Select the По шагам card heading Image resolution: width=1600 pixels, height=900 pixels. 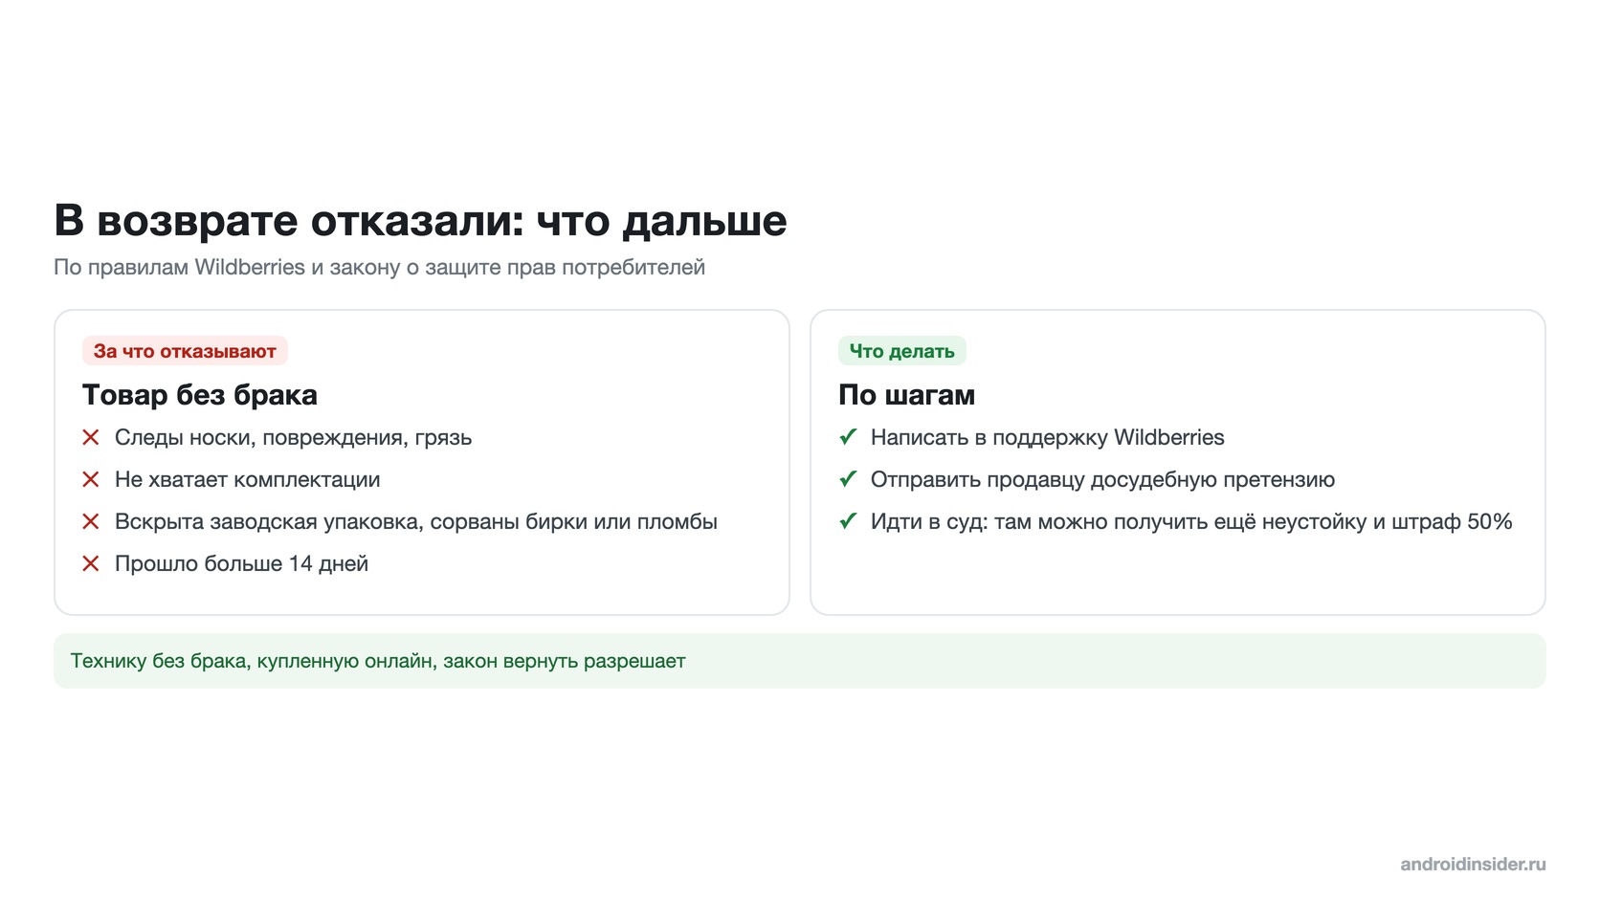point(906,395)
